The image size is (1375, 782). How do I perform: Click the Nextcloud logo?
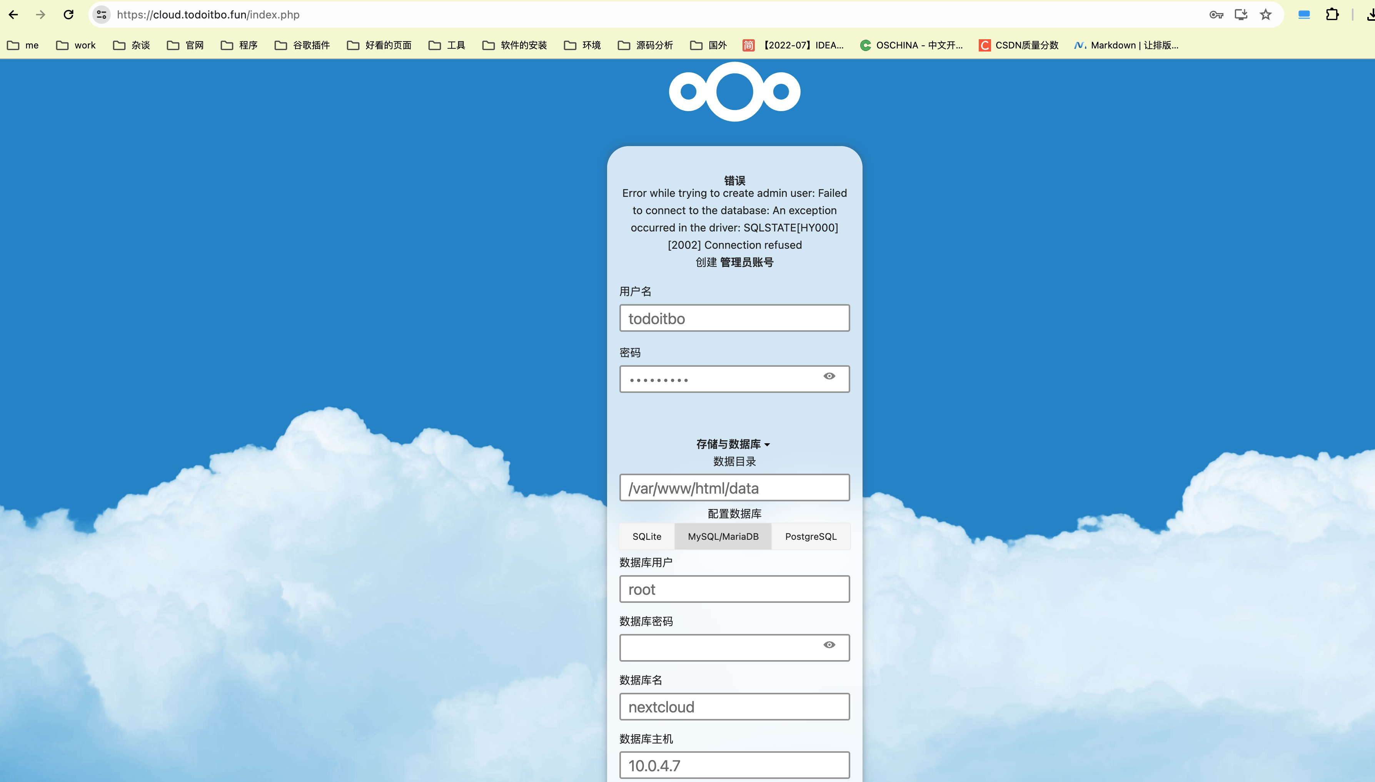(x=734, y=91)
